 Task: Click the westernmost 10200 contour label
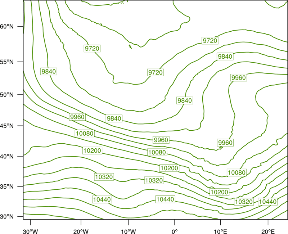click(92, 150)
